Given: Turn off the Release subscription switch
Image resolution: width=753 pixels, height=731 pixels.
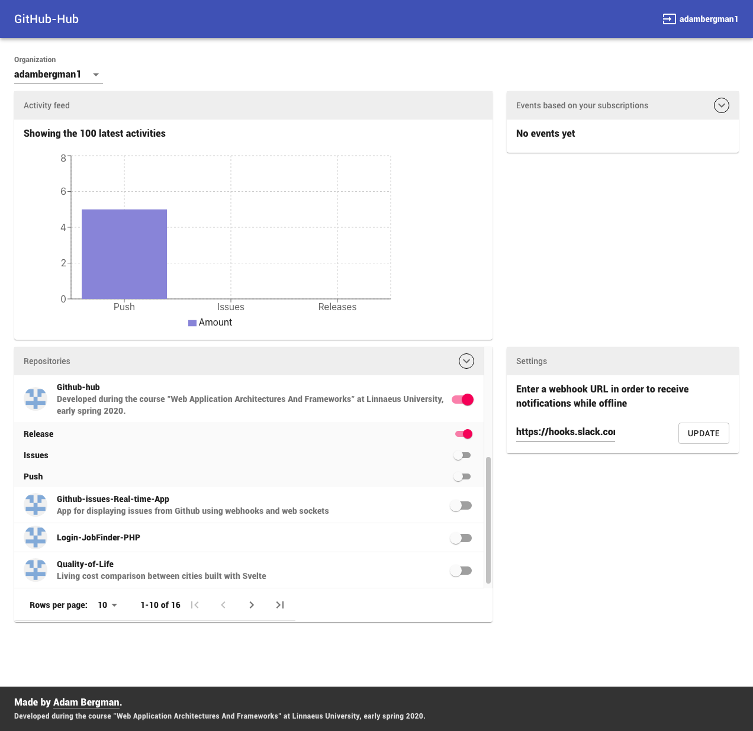Looking at the screenshot, I should (x=464, y=434).
